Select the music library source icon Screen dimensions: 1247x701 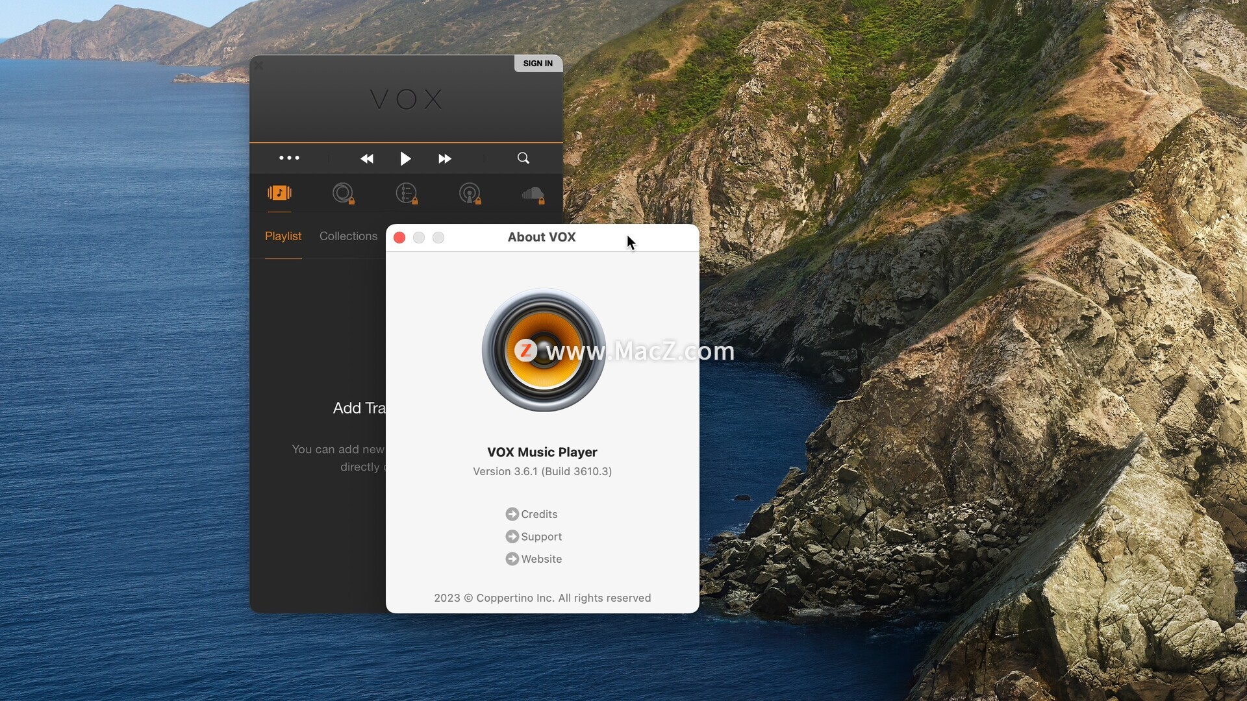pyautogui.click(x=279, y=193)
